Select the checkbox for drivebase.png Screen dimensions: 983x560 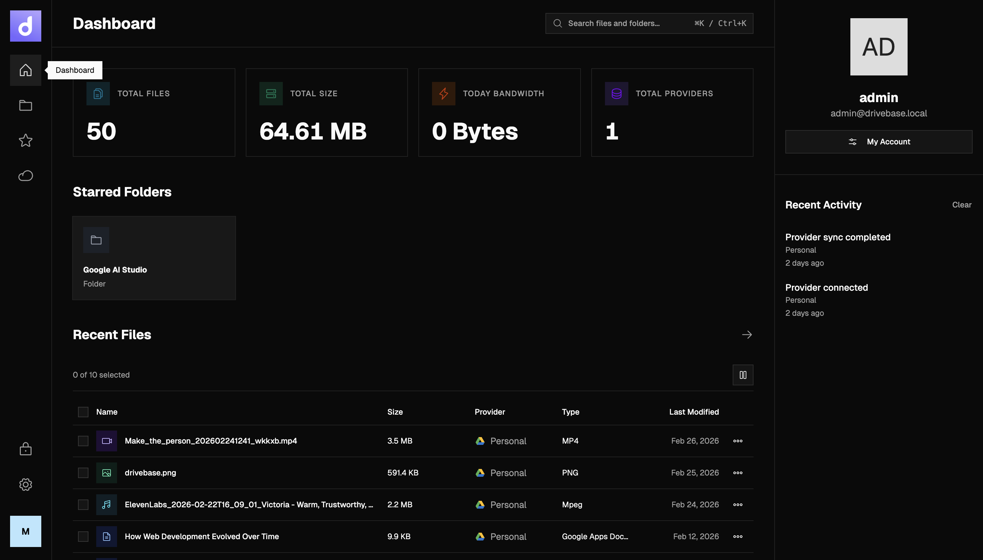(x=83, y=473)
